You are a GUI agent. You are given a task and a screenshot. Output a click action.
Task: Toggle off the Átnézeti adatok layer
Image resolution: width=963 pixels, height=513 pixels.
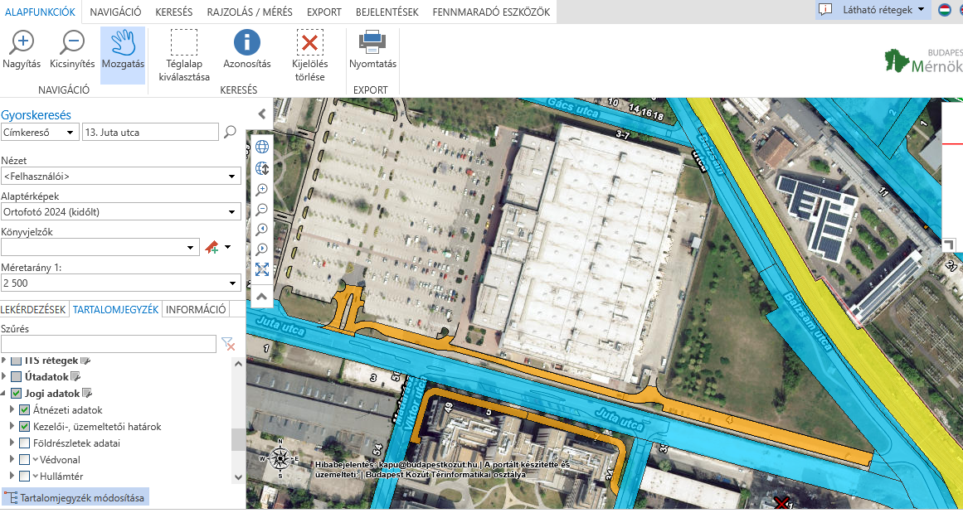(25, 410)
